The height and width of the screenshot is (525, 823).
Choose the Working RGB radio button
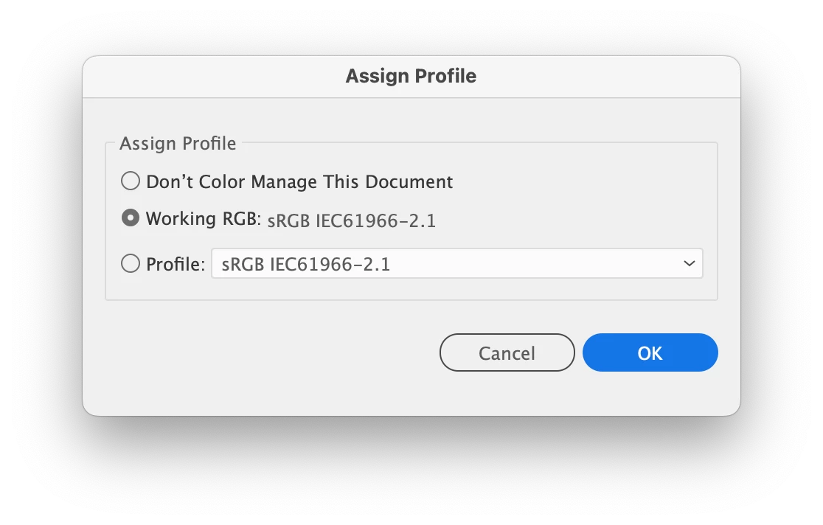point(131,218)
